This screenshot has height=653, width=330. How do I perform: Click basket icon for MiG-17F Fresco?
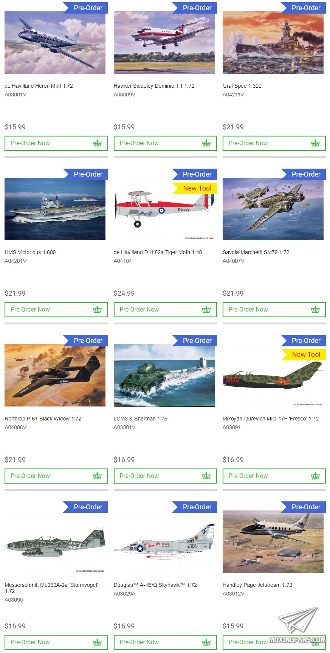(x=315, y=476)
